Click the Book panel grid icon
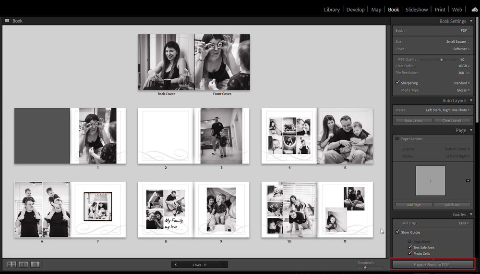 coord(7,21)
